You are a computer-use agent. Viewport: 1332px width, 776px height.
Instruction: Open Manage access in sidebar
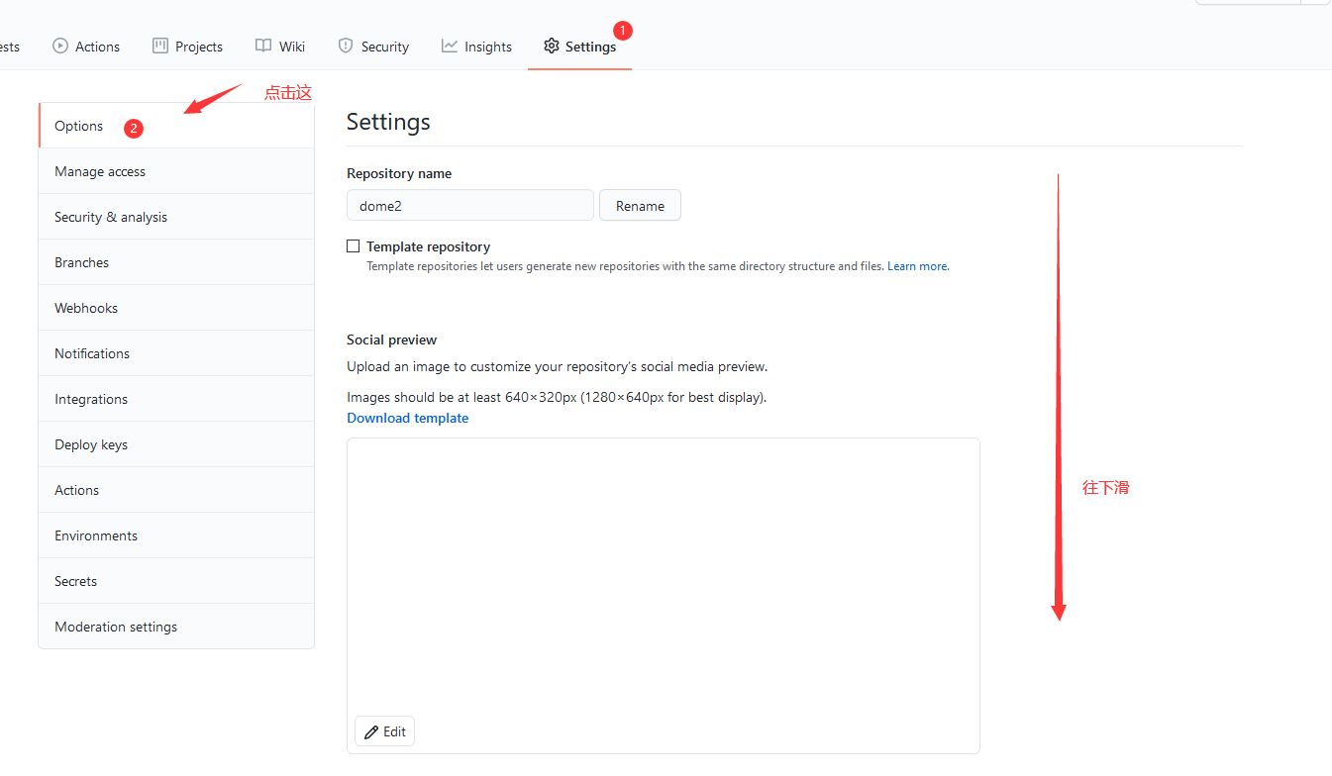click(x=176, y=171)
